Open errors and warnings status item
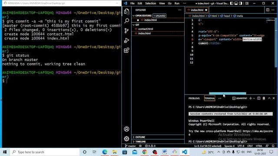This screenshot has width=278, height=156. (150, 146)
